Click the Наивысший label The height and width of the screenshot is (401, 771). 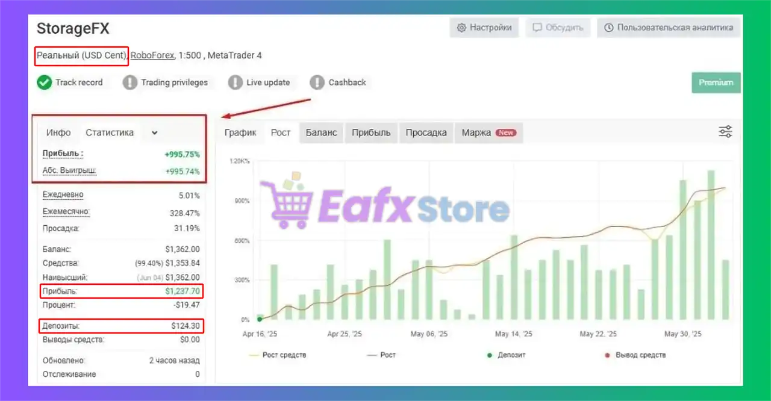(x=65, y=278)
